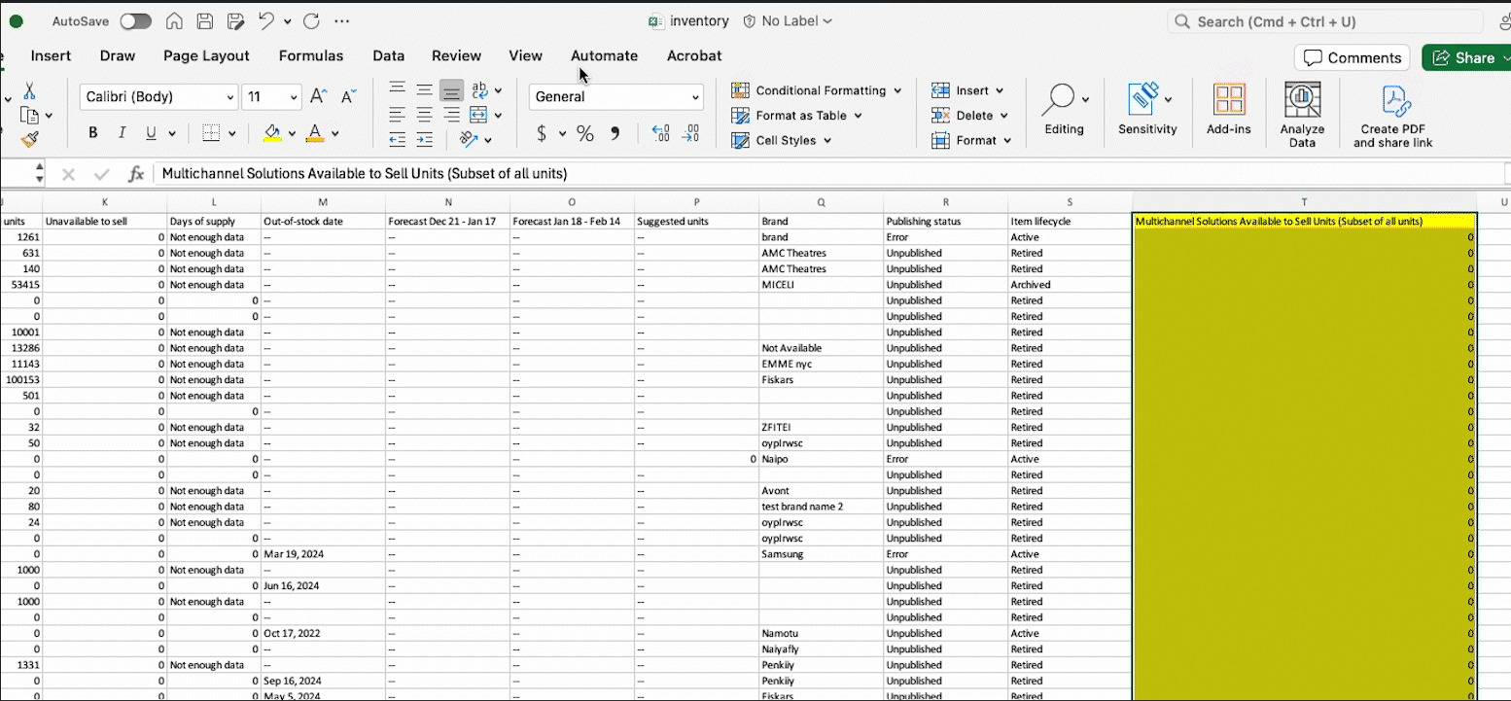Open the font size 11 dropdown
This screenshot has height=701, width=1511.
tap(295, 97)
